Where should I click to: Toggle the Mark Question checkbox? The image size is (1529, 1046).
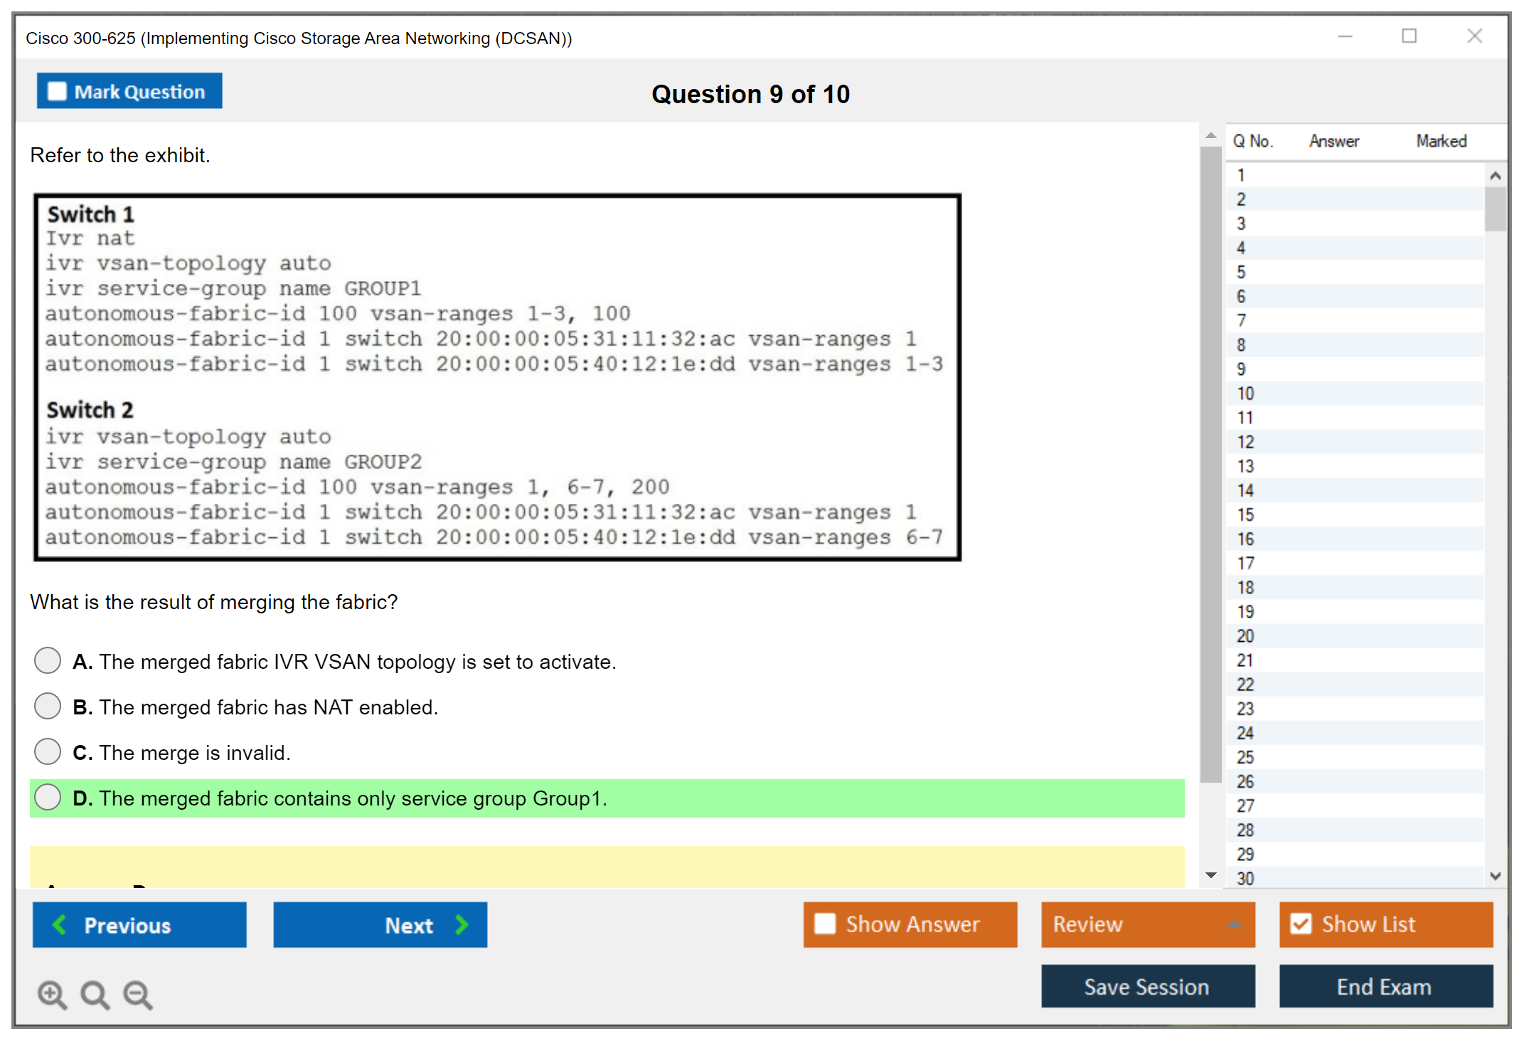click(x=57, y=91)
